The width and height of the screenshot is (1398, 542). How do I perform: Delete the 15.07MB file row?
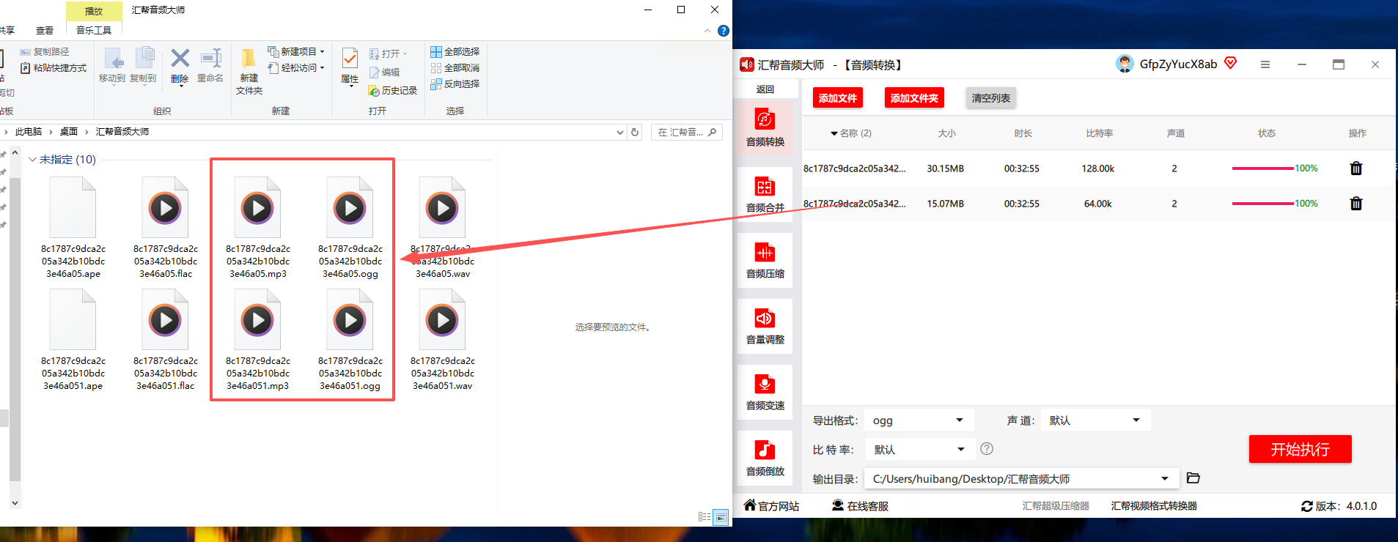click(1356, 204)
